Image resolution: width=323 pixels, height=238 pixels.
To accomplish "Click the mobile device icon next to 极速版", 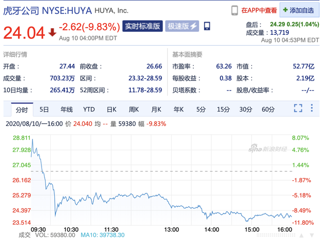I will [x=207, y=26].
